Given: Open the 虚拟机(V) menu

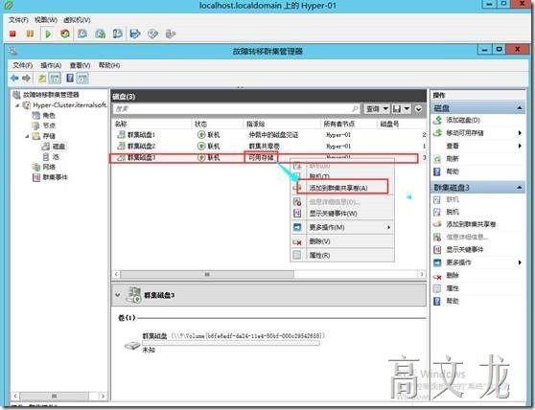Looking at the screenshot, I should [x=77, y=20].
